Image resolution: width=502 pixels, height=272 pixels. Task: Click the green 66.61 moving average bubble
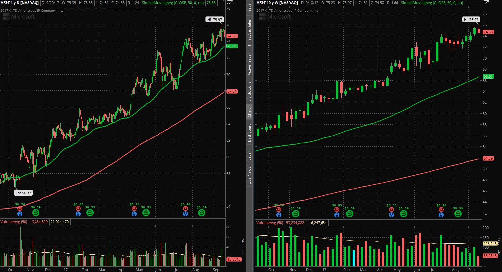(488, 76)
